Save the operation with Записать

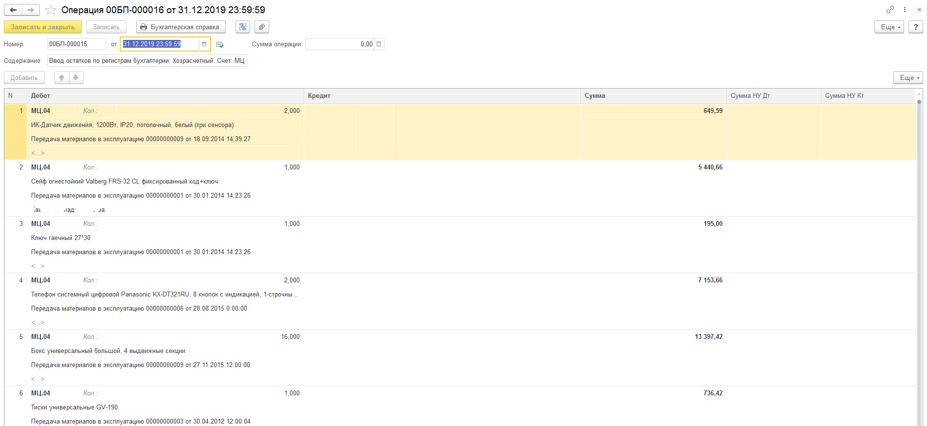click(106, 27)
